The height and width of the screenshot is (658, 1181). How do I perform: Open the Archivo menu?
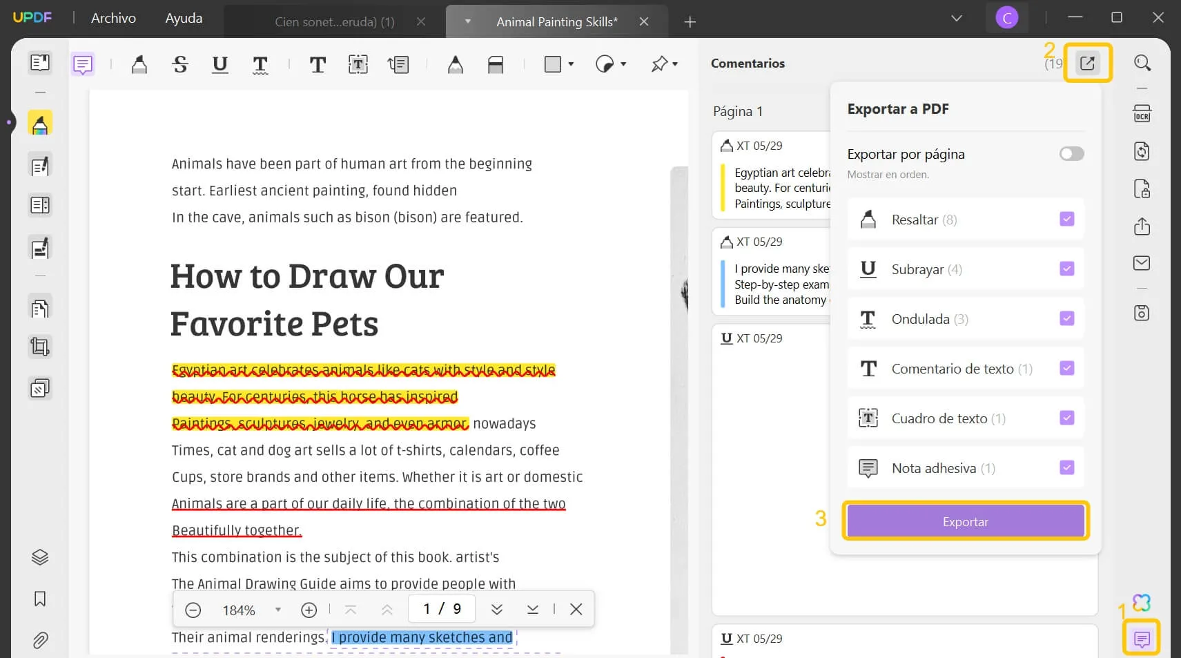coord(113,18)
